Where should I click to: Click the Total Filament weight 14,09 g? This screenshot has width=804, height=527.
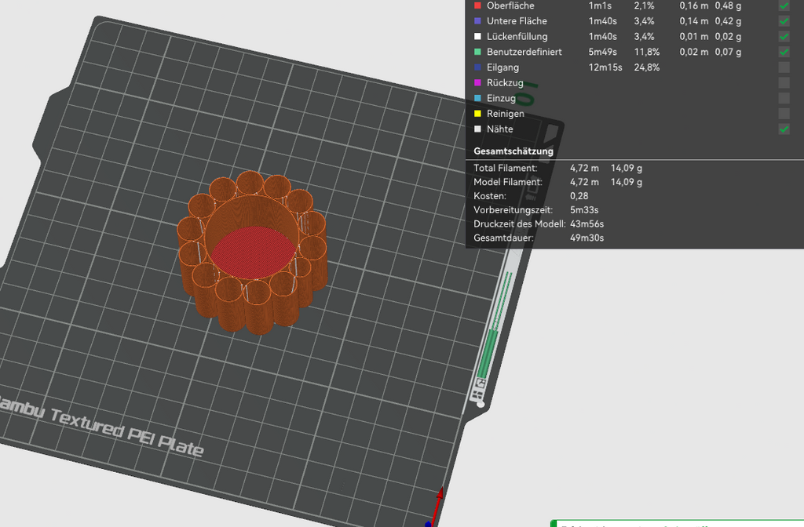pos(626,168)
